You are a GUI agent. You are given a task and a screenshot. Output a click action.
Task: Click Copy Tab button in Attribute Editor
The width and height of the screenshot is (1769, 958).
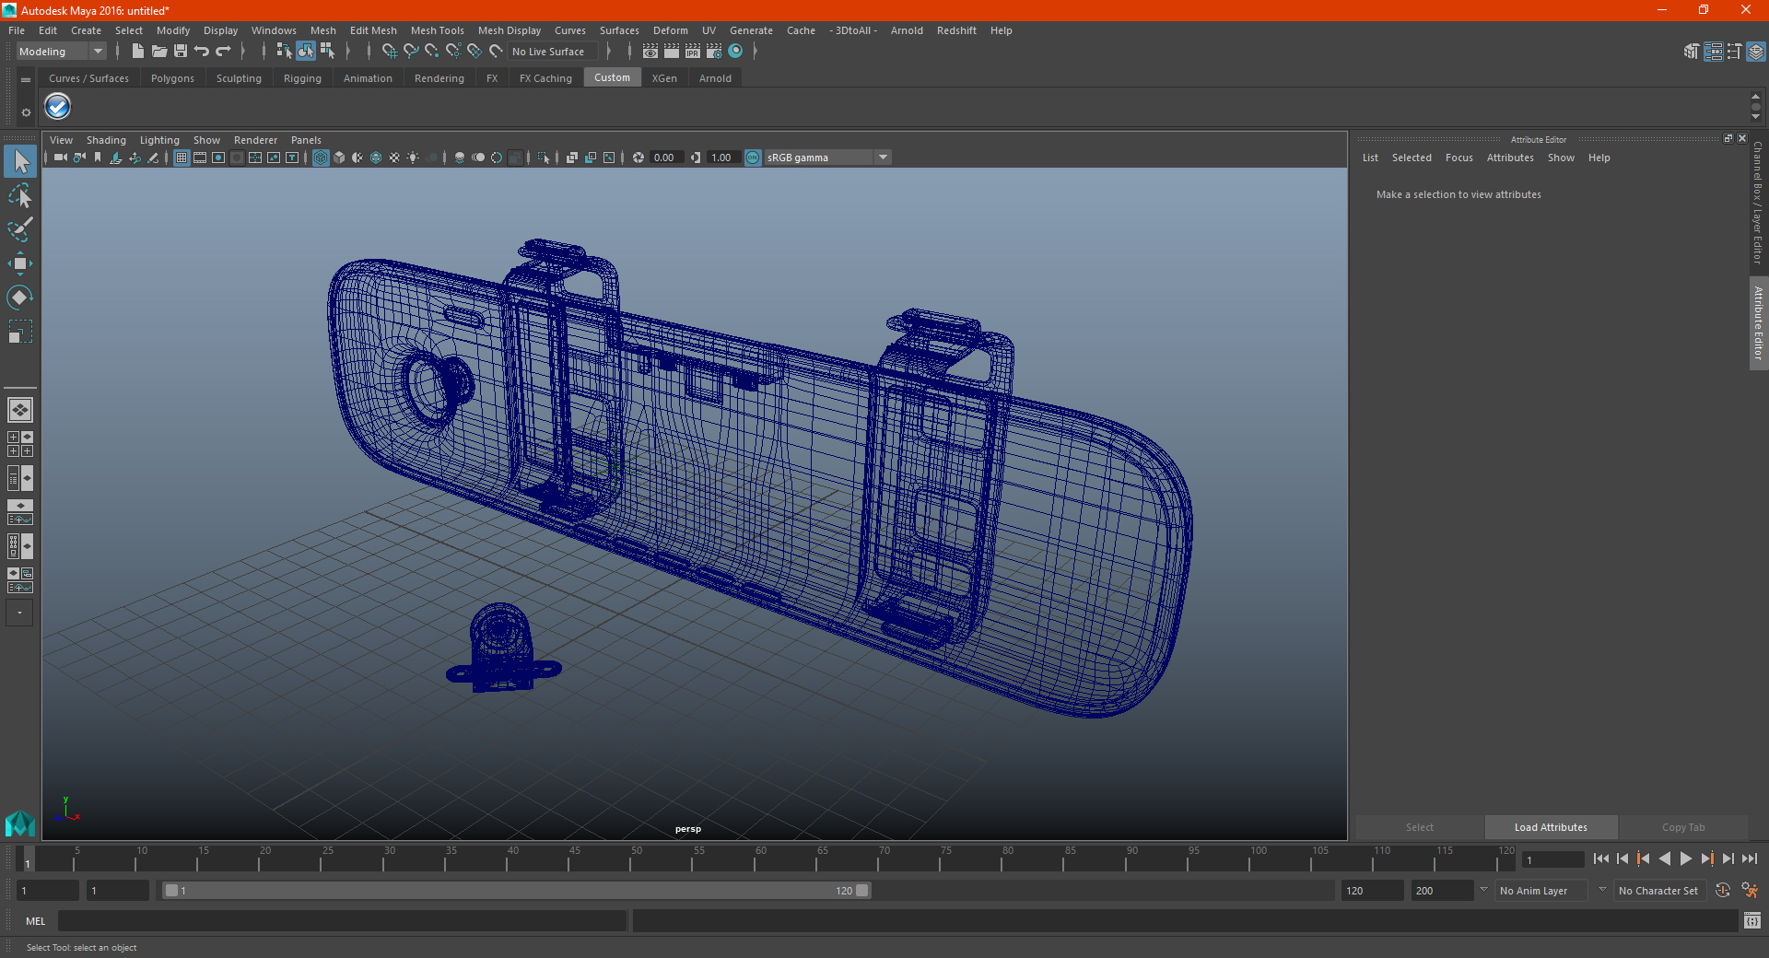[1683, 827]
